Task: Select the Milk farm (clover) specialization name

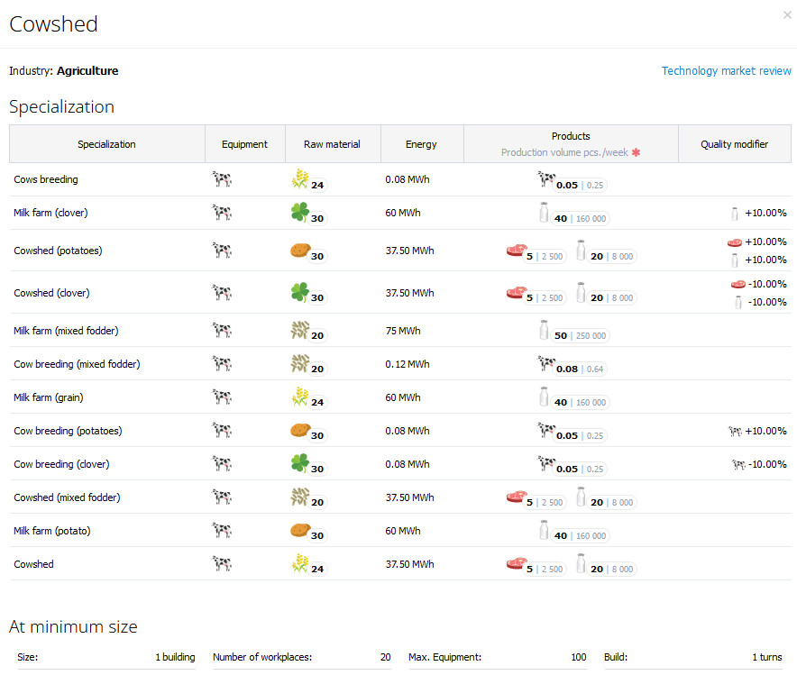Action: point(50,213)
